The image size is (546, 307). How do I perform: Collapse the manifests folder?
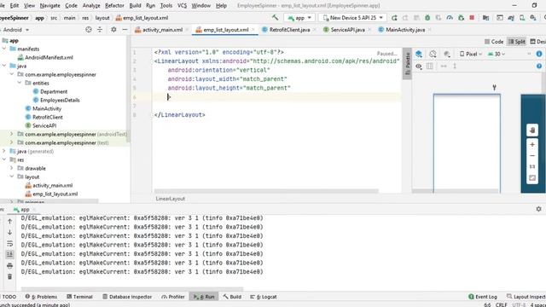(4, 49)
